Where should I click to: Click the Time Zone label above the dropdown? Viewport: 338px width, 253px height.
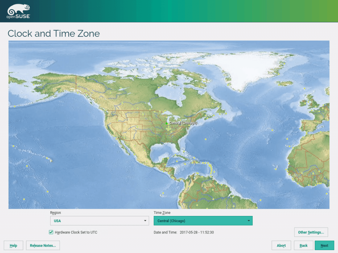(x=162, y=213)
